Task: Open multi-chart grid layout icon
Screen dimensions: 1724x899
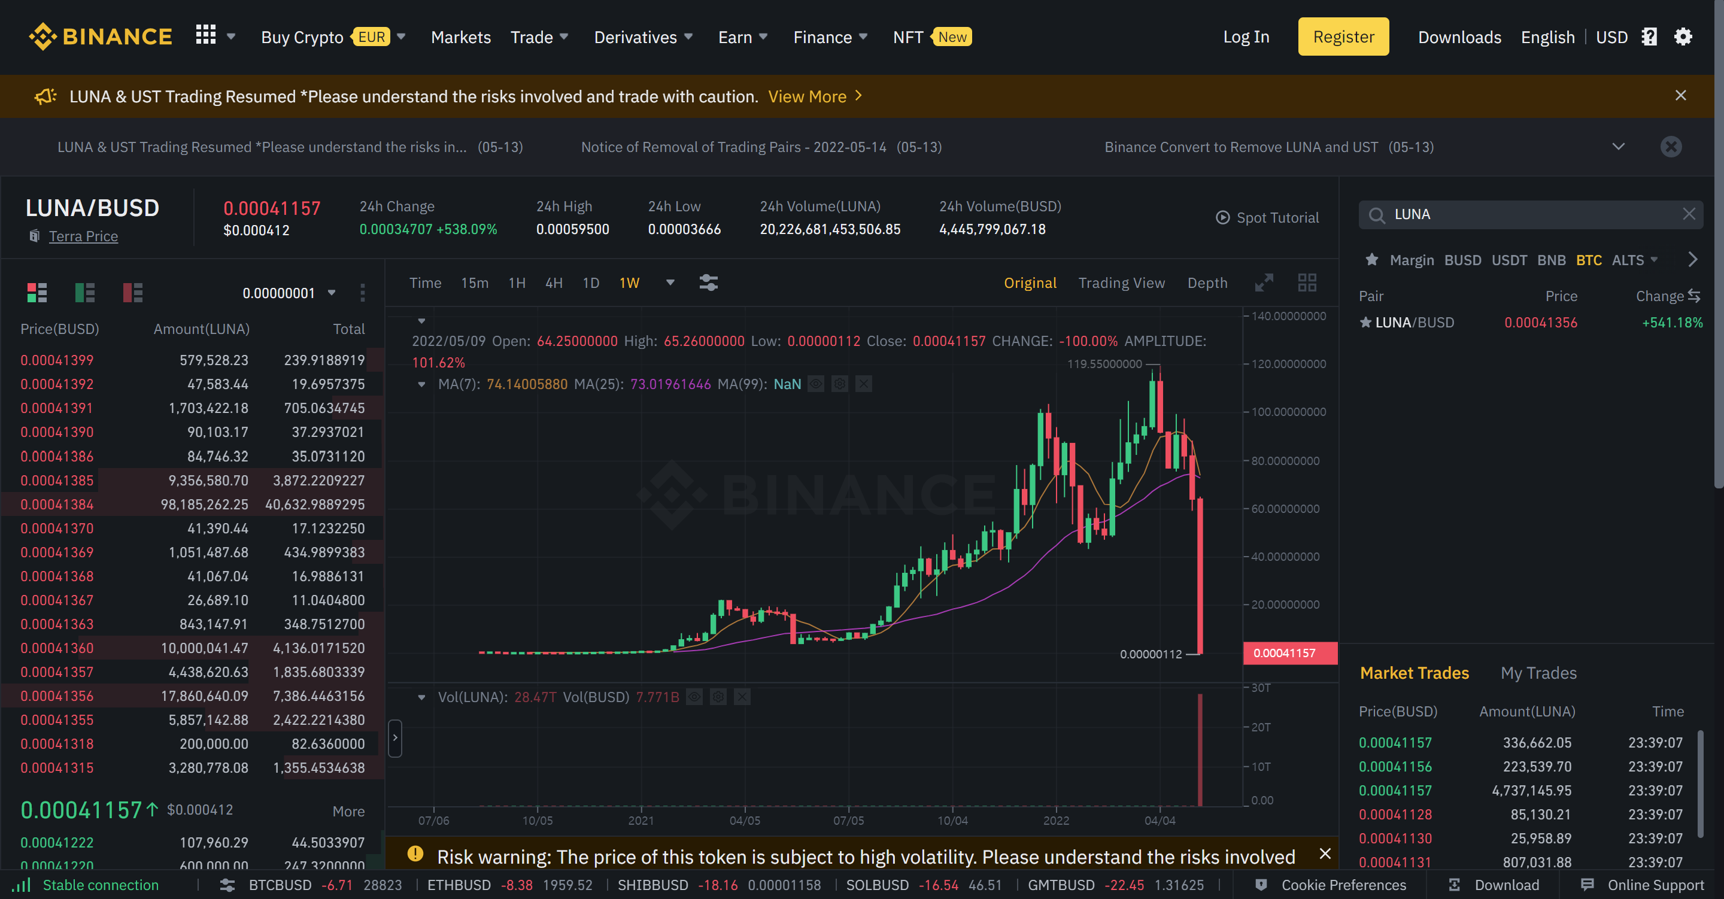Action: (x=1307, y=283)
